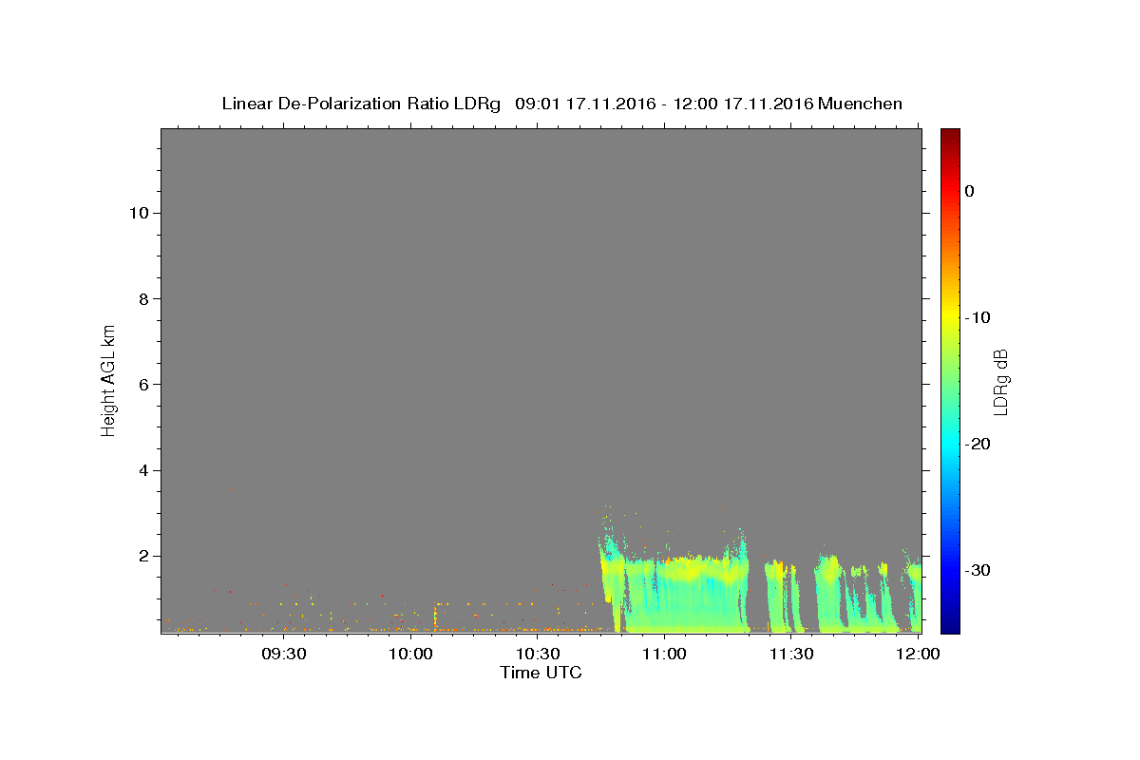Click the 10:30 time axis label

pyautogui.click(x=537, y=655)
